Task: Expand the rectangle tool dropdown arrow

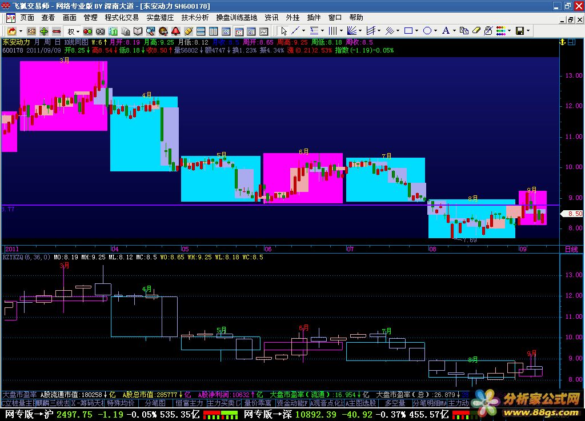Action: point(416,31)
